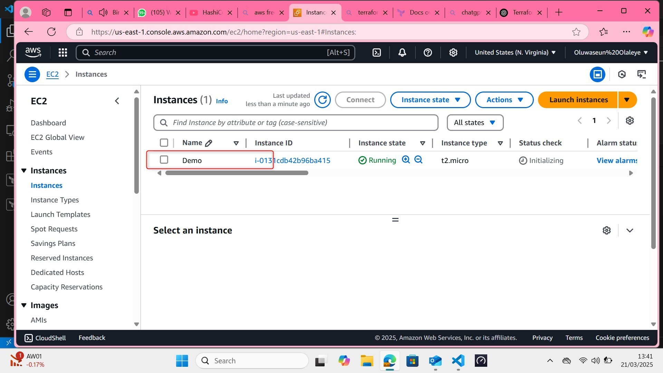Open Spot Requests in sidebar

pos(54,229)
